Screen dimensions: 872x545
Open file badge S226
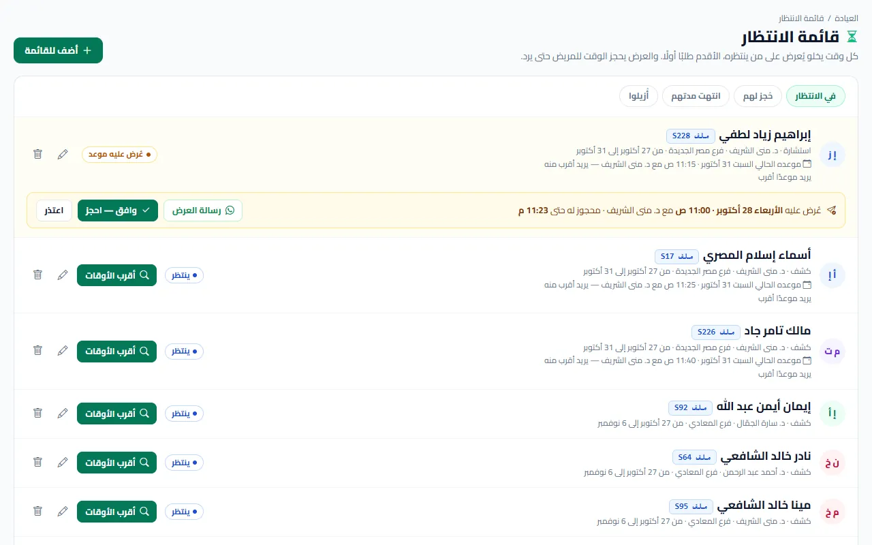716,332
